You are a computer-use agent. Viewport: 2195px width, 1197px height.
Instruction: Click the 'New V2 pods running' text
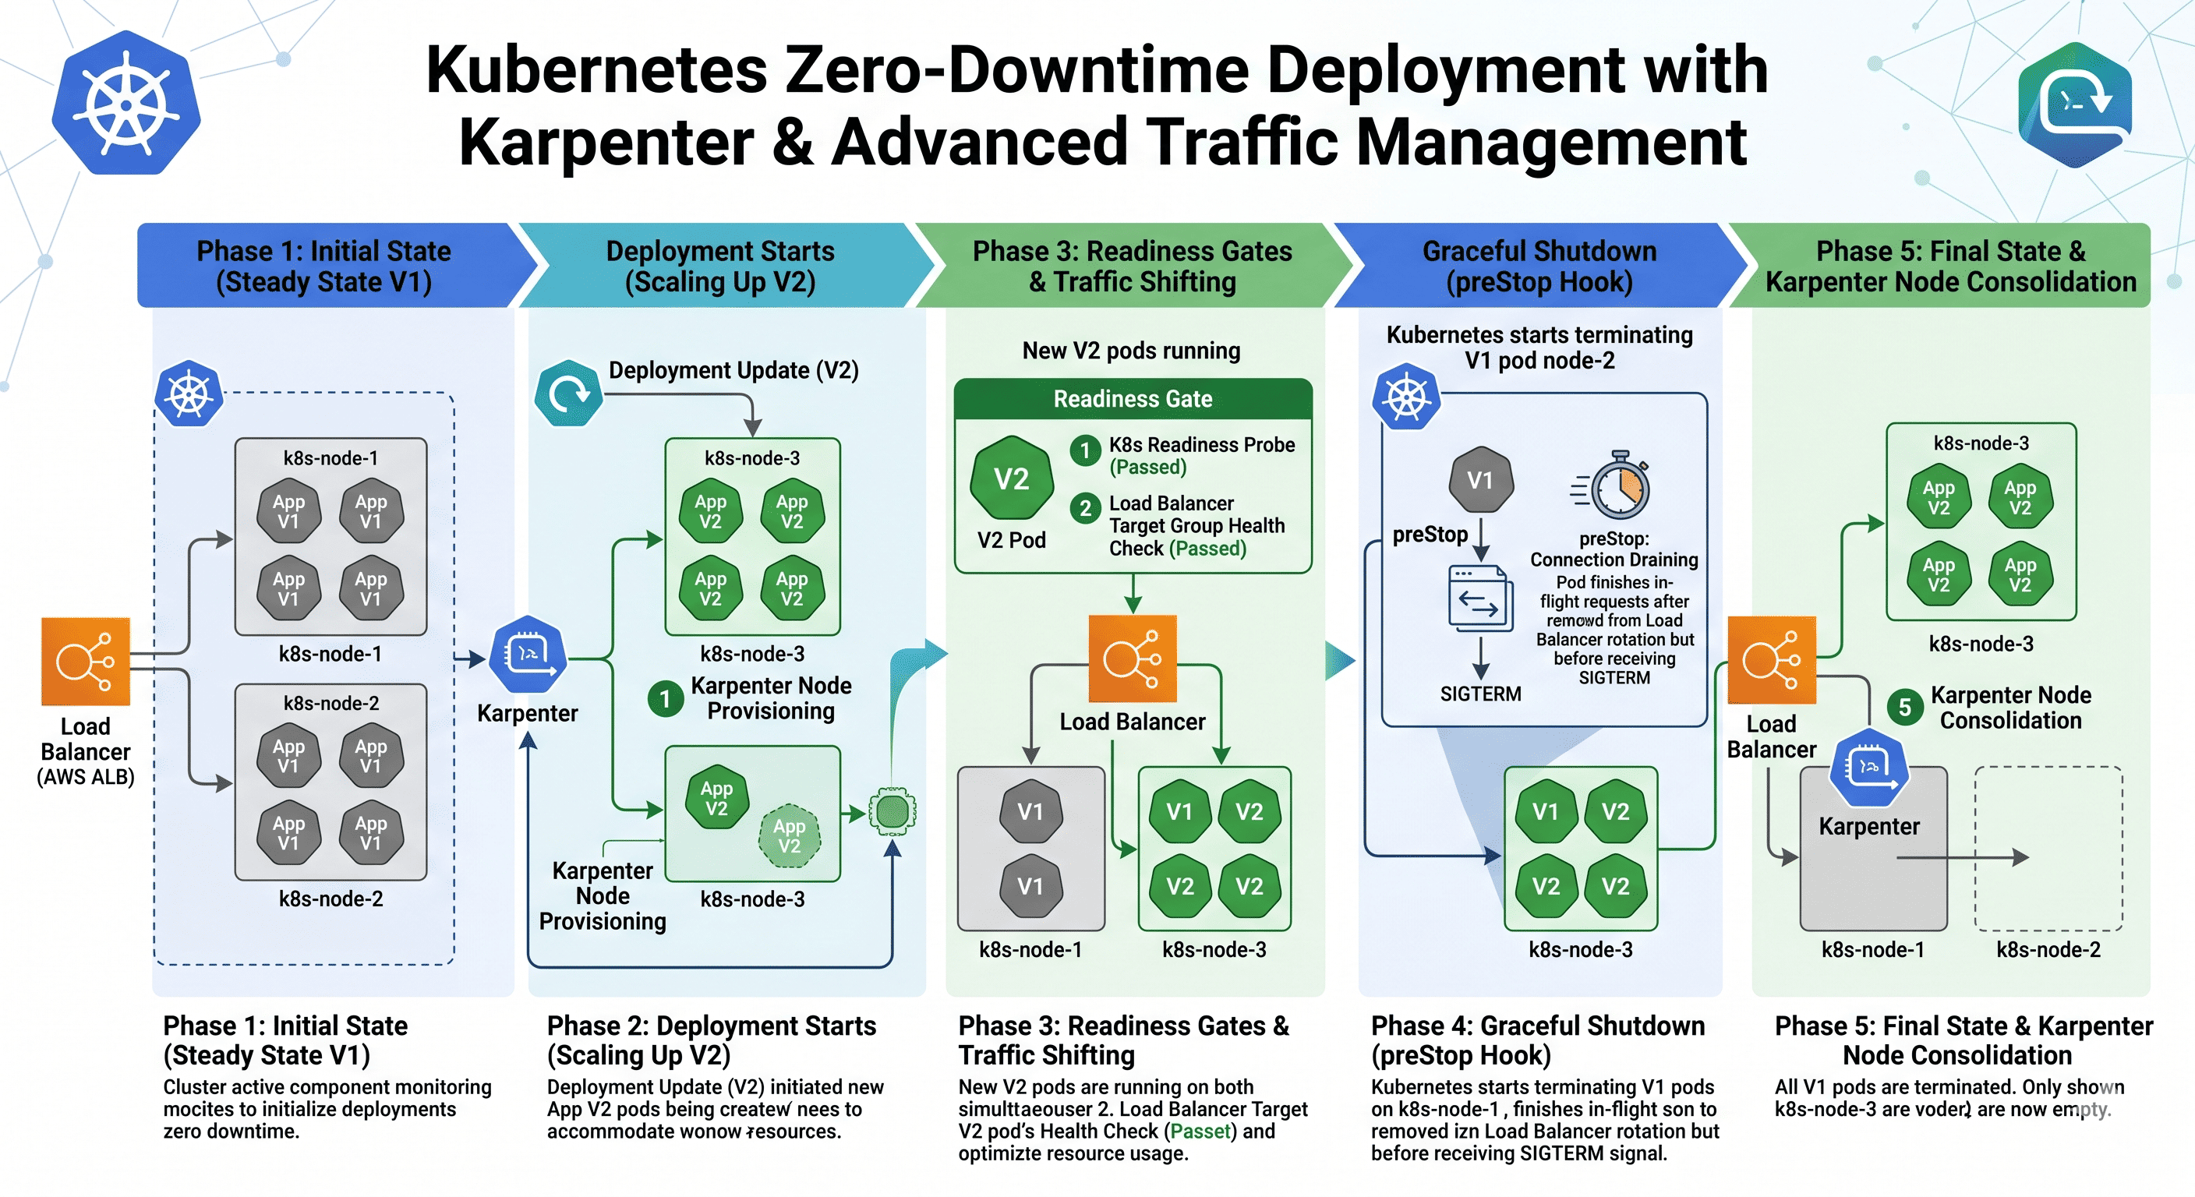[1131, 350]
